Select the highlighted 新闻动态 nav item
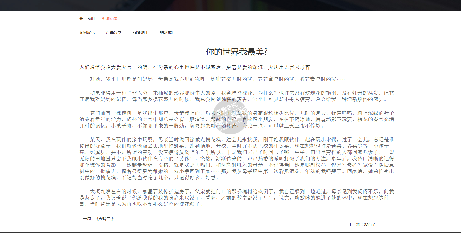 [109, 18]
